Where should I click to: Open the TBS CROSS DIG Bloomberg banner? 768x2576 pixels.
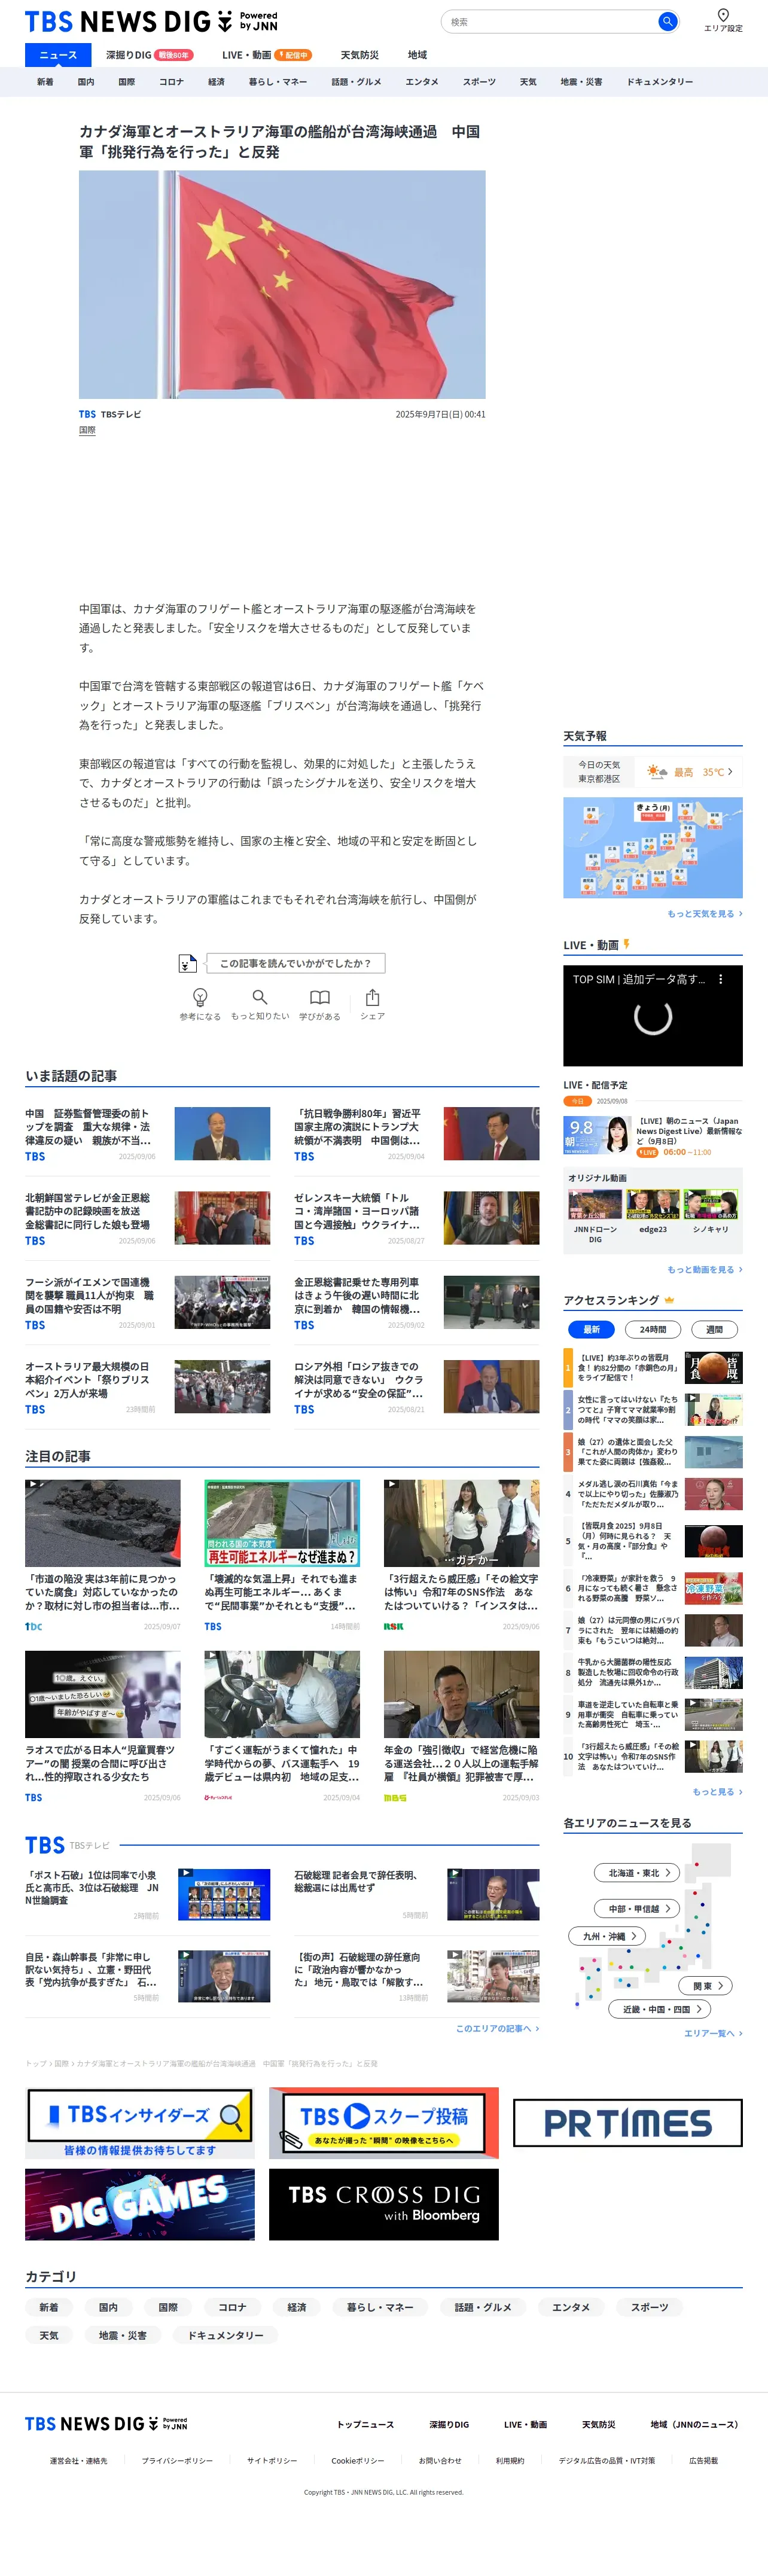[383, 2204]
